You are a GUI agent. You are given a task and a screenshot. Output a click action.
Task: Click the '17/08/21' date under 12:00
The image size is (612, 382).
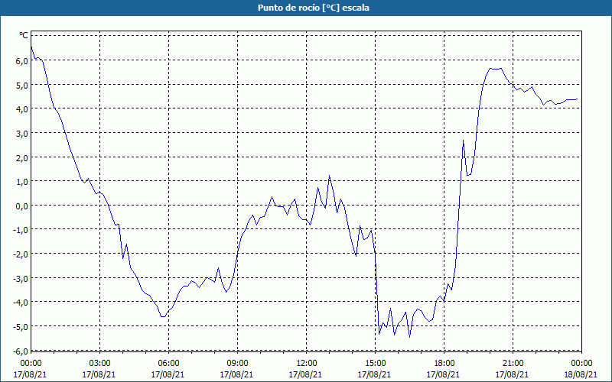306,374
